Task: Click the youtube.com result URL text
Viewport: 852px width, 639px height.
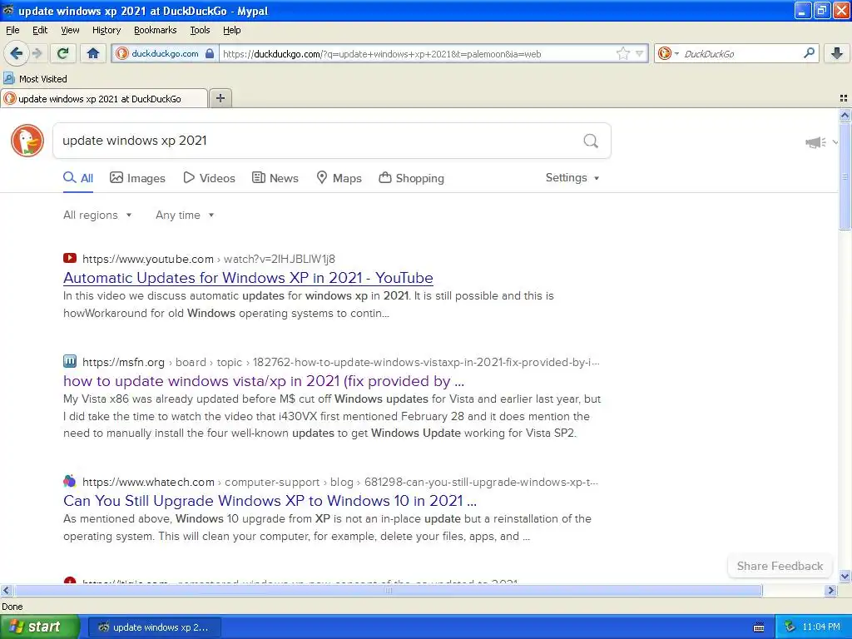Action: pyautogui.click(x=209, y=259)
